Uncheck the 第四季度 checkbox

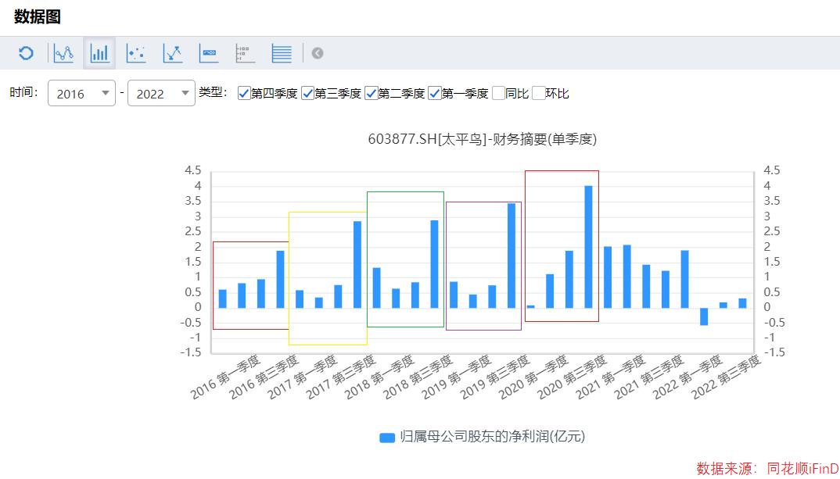point(244,94)
